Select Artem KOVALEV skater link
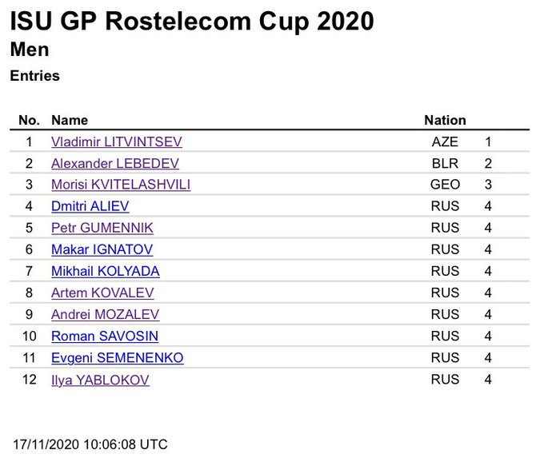Image resolution: width=544 pixels, height=458 pixels. pos(102,293)
